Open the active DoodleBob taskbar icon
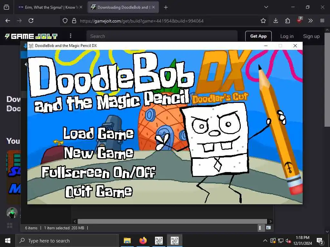330x247 pixels. tap(174, 241)
